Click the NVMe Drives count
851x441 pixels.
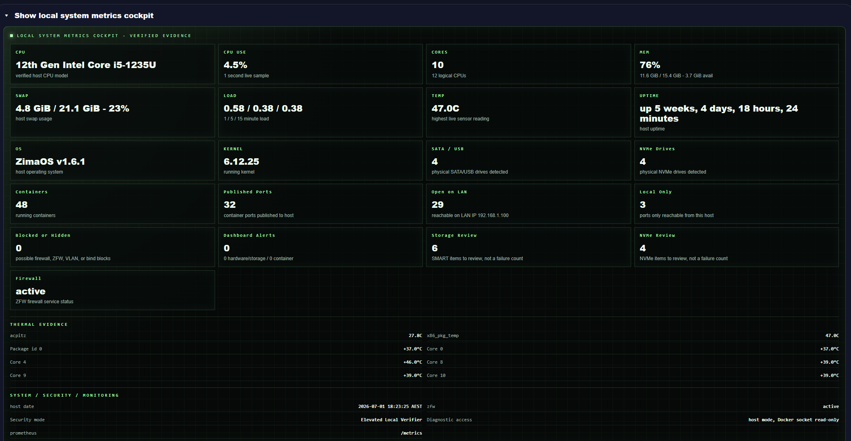pyautogui.click(x=642, y=161)
